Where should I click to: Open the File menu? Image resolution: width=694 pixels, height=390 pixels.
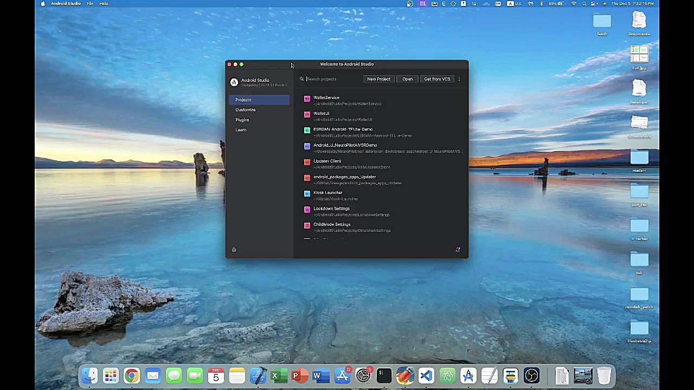click(x=90, y=3)
